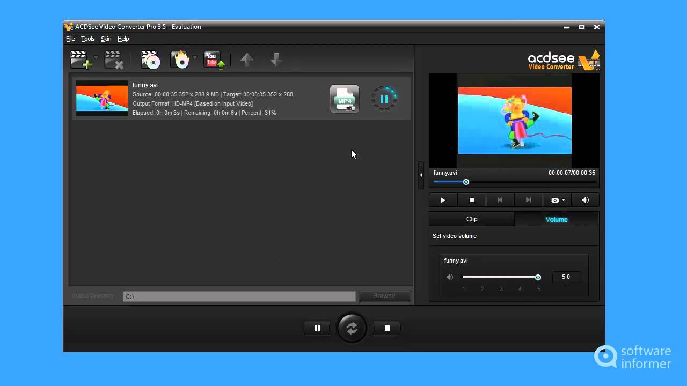Image resolution: width=687 pixels, height=386 pixels.
Task: Switch to the Clip tab
Action: pyautogui.click(x=472, y=219)
